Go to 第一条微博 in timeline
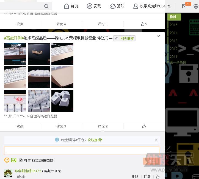This screenshot has height=179, width=199. pyautogui.click(x=178, y=62)
